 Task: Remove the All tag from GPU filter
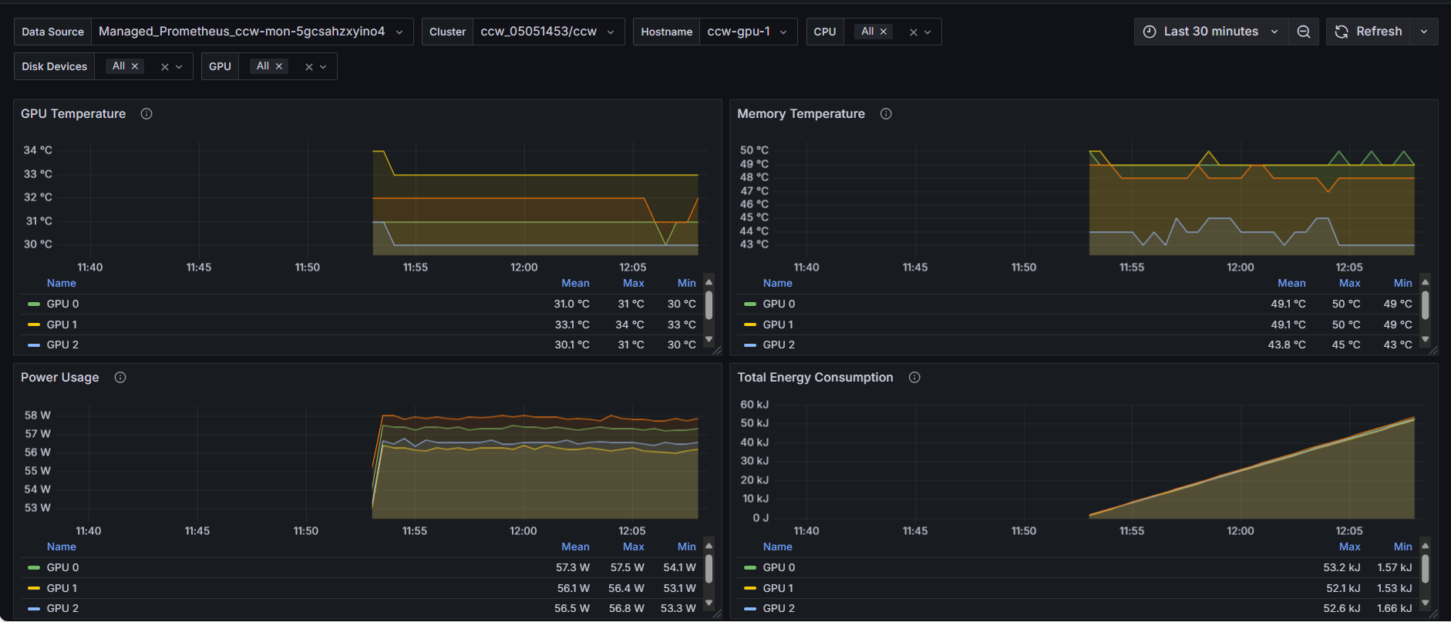click(279, 66)
